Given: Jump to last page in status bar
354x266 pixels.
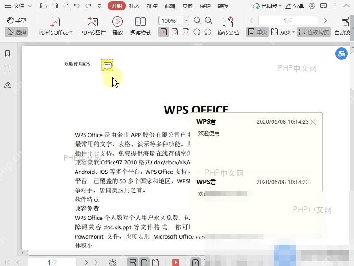Looking at the screenshot, I should click(x=97, y=262).
